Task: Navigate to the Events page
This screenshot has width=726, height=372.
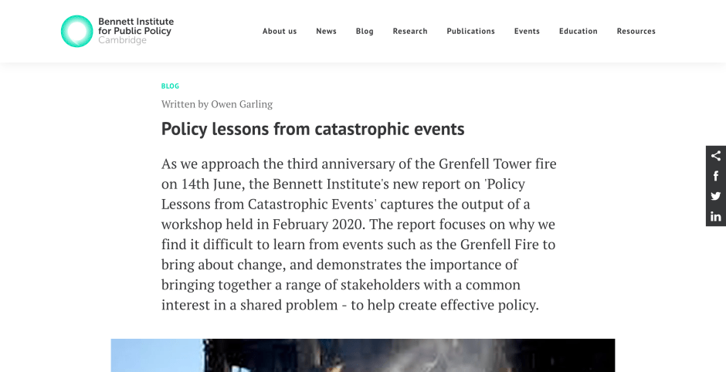Action: pos(527,32)
